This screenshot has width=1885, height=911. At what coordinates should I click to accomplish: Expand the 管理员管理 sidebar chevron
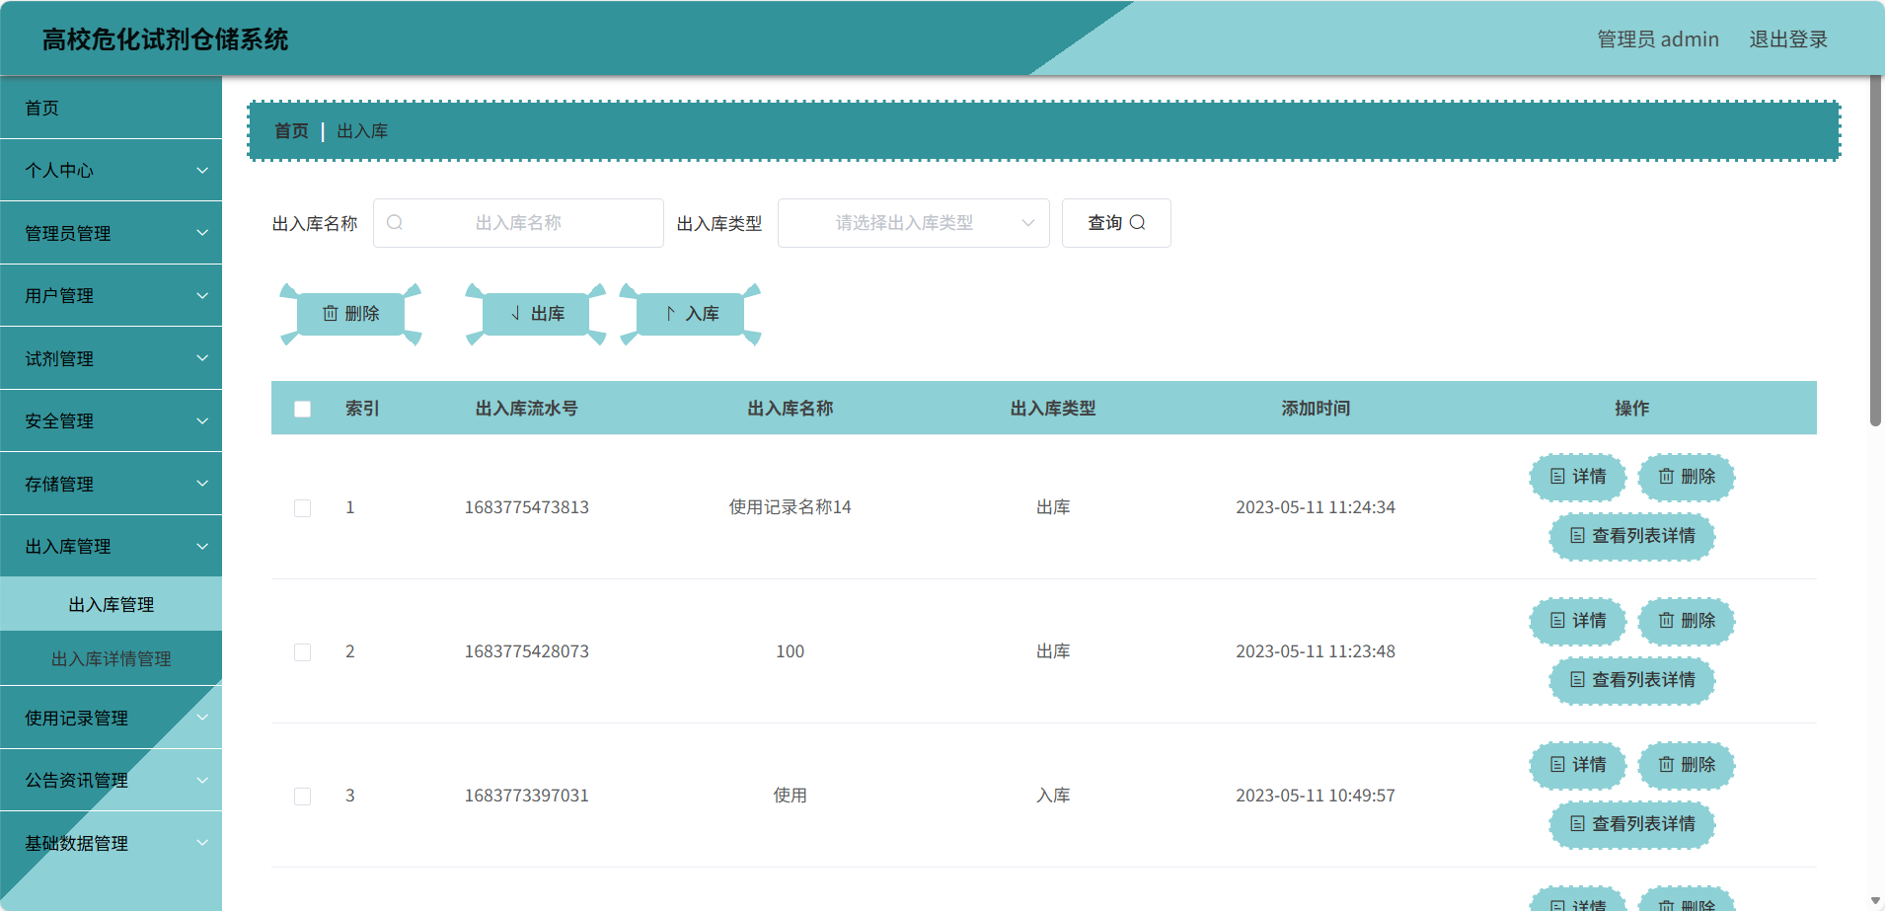[x=202, y=233]
